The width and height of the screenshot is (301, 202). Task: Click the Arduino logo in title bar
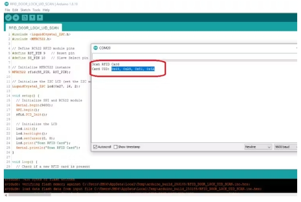pos(6,4)
